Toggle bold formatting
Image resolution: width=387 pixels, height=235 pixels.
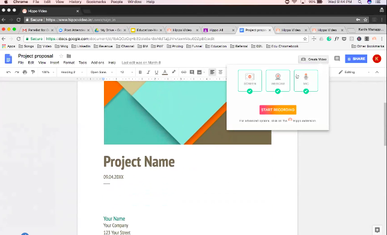pyautogui.click(x=140, y=72)
